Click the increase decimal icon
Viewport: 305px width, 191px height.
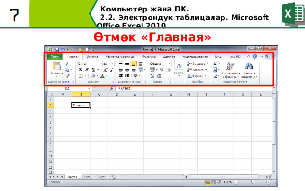(152, 76)
